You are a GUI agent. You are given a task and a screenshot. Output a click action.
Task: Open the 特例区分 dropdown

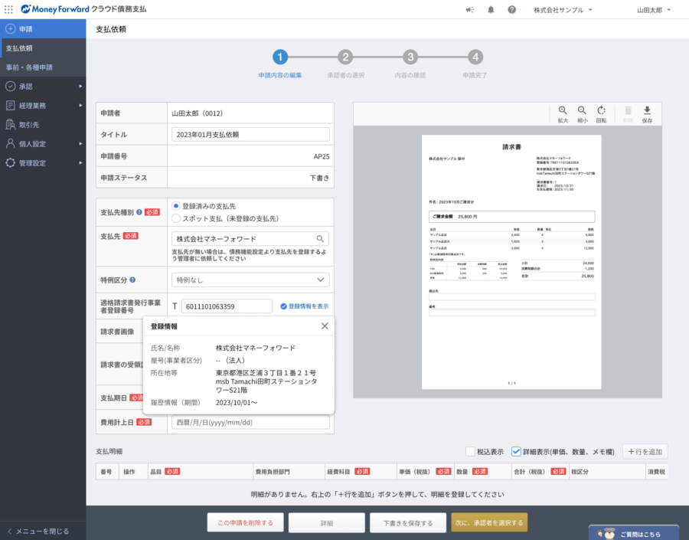coord(250,280)
